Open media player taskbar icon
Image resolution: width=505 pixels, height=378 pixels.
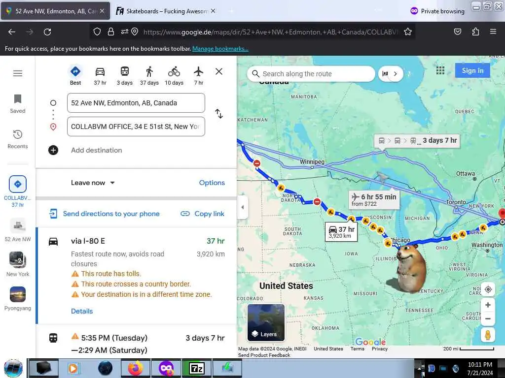73,368
